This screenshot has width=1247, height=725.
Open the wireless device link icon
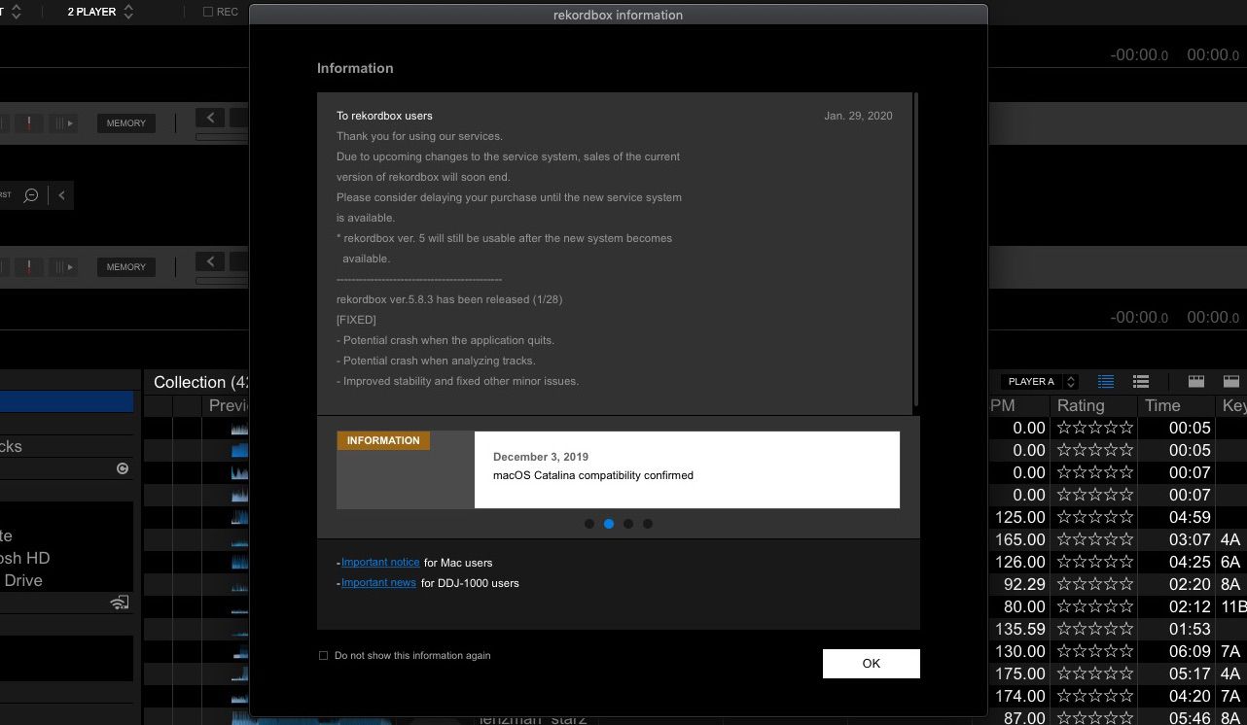coord(120,603)
